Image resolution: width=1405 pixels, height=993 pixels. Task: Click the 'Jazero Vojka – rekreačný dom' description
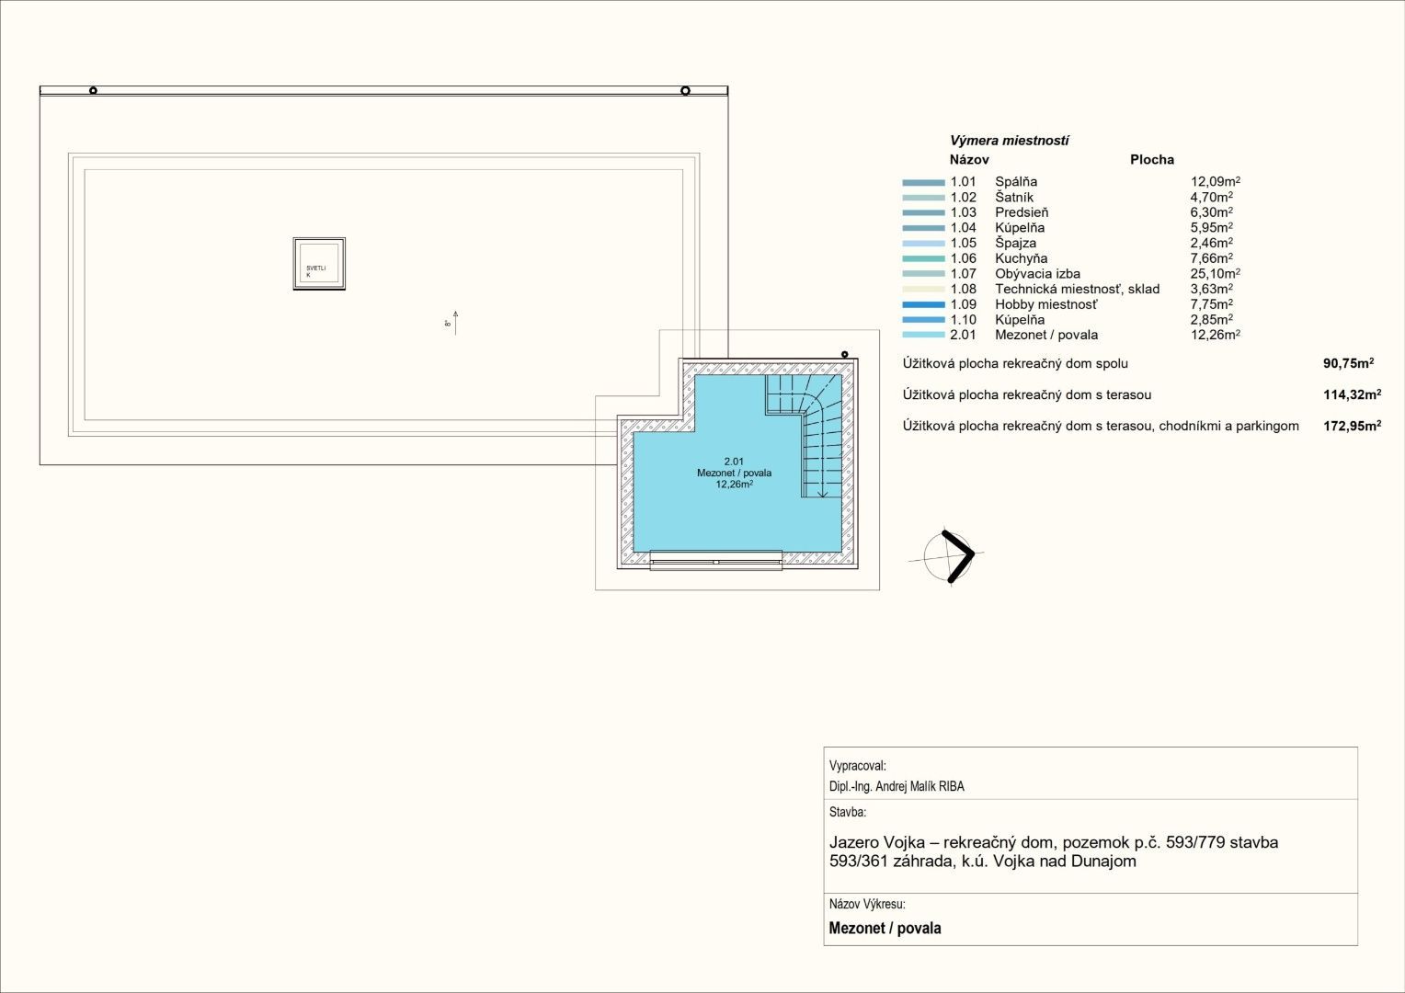click(1054, 851)
